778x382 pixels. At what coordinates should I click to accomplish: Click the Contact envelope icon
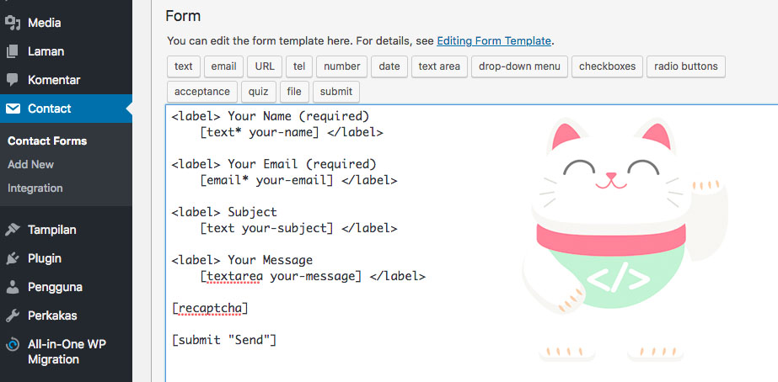point(13,109)
